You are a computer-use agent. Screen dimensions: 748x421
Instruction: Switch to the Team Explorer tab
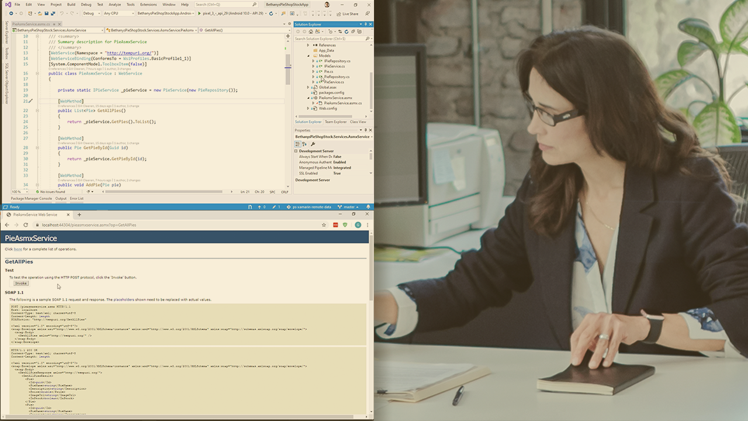point(335,122)
